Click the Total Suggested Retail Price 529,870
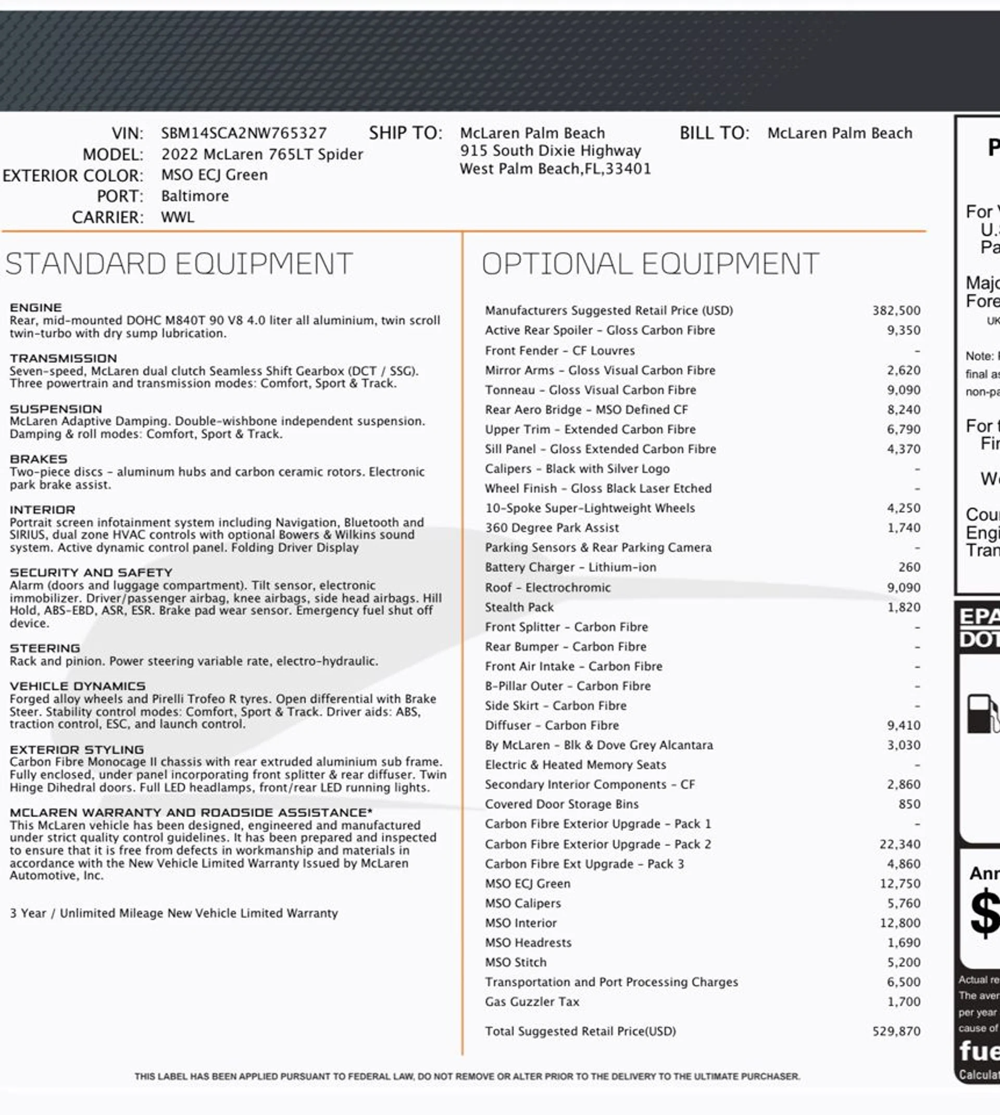 (x=896, y=1031)
